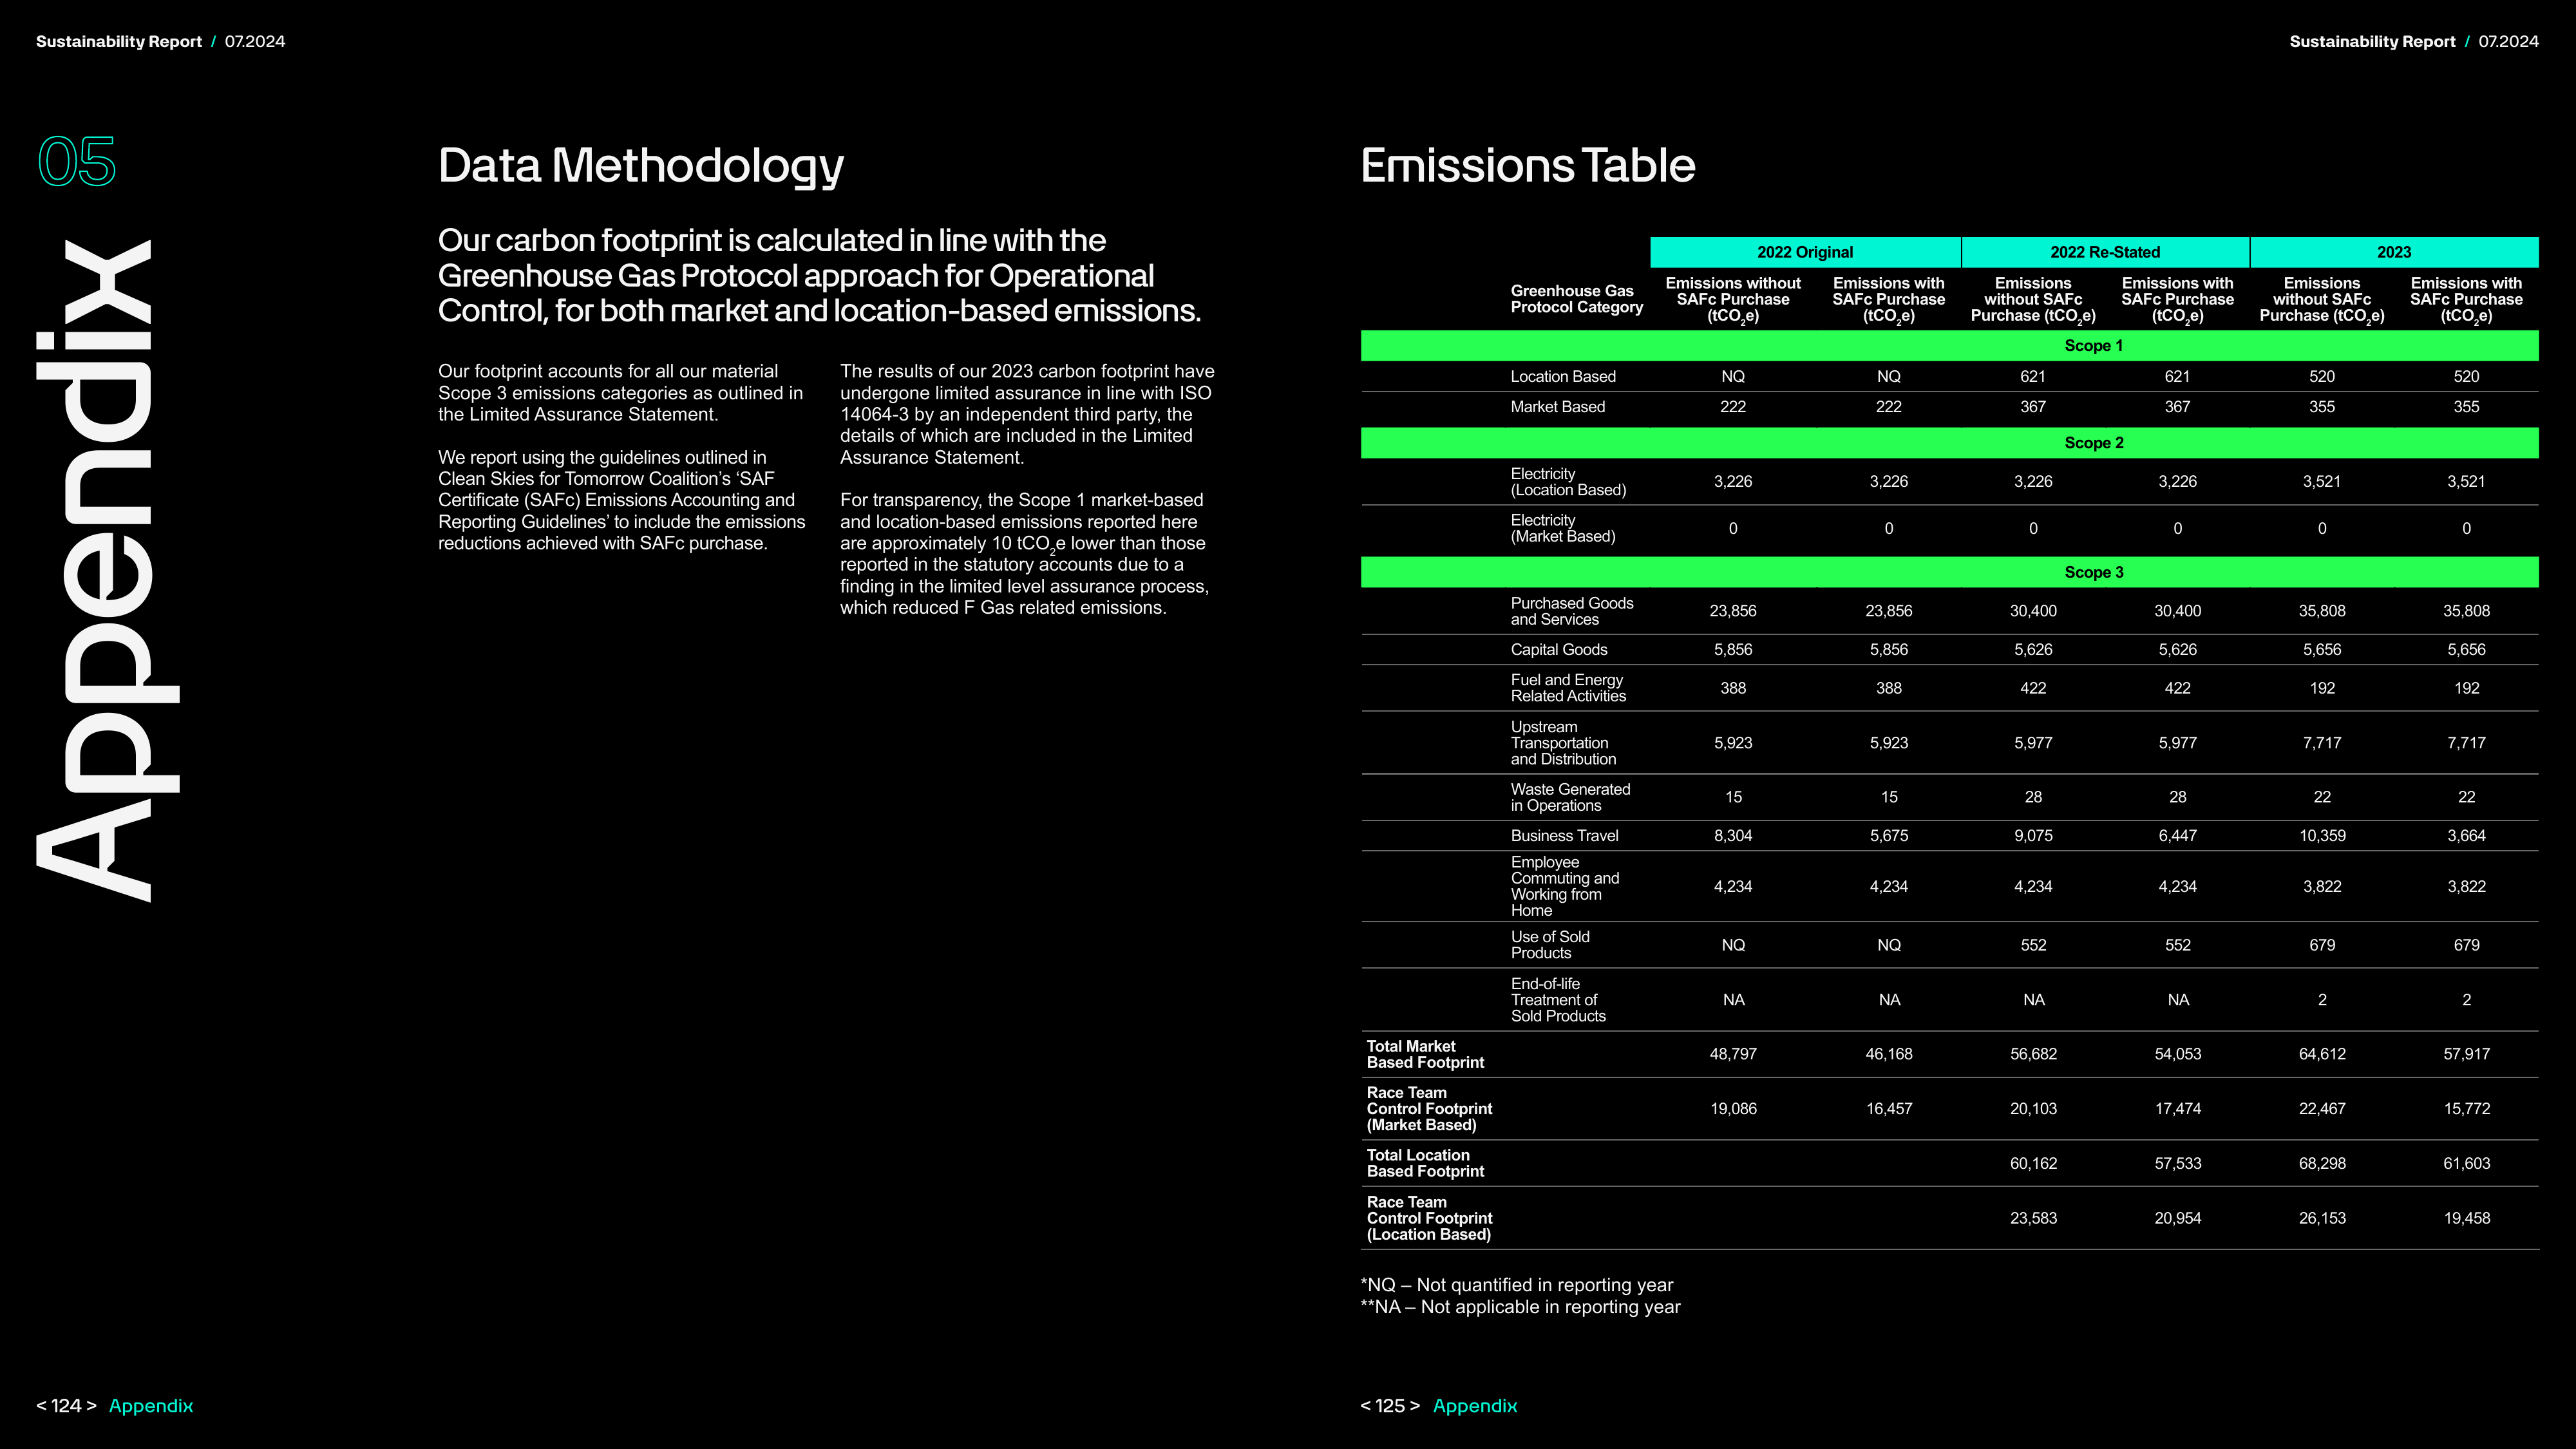Click the Scope 3 section band
Screen dimensions: 2576x1449
pyautogui.click(x=1949, y=572)
